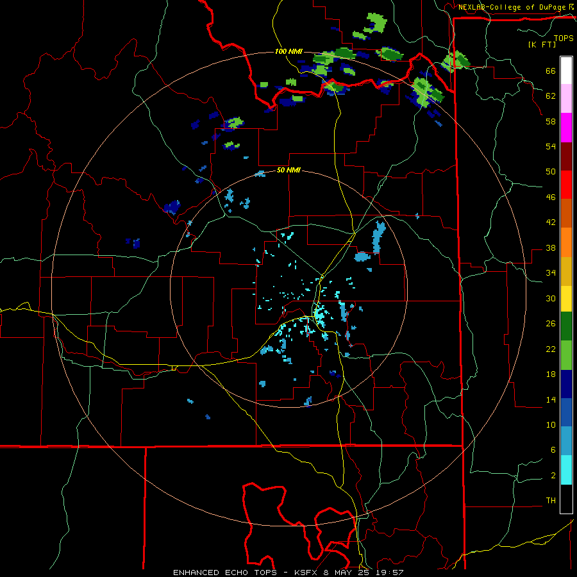Click legend scale value 26
577x577 pixels.
[551, 324]
